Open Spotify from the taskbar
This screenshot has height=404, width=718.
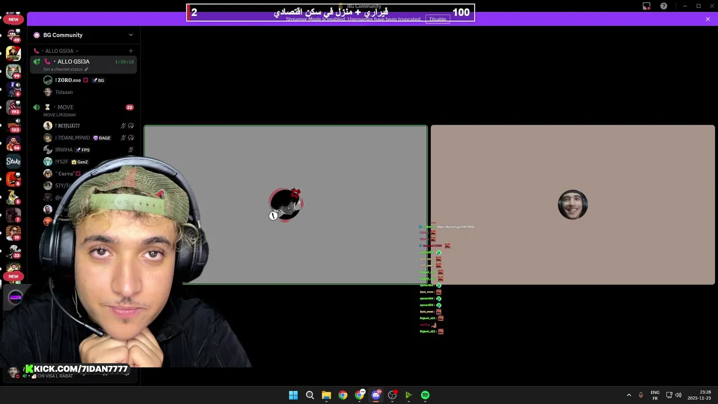[x=425, y=395]
